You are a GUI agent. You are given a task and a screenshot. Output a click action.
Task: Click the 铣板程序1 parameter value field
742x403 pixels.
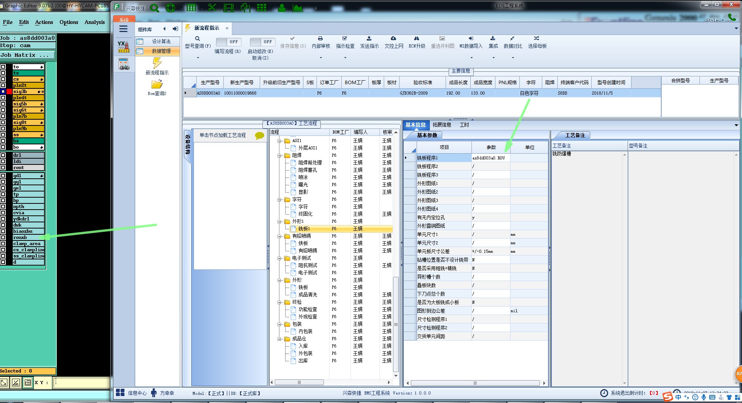(490, 158)
